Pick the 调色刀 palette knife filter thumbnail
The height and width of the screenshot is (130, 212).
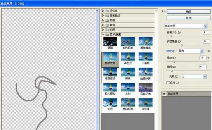click(x=128, y=57)
